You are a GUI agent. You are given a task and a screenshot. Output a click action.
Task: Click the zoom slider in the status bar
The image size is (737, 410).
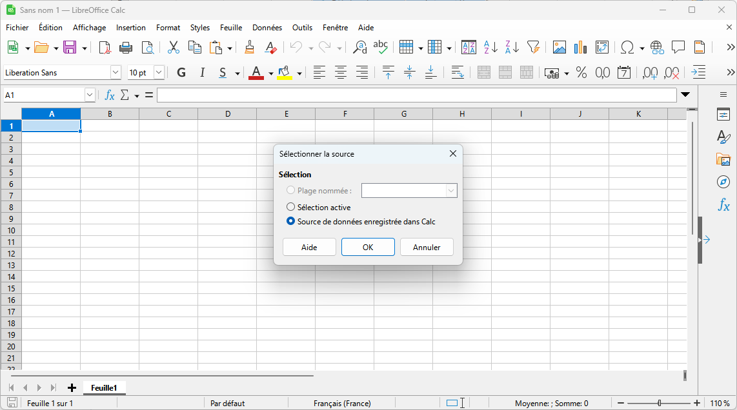pos(659,403)
